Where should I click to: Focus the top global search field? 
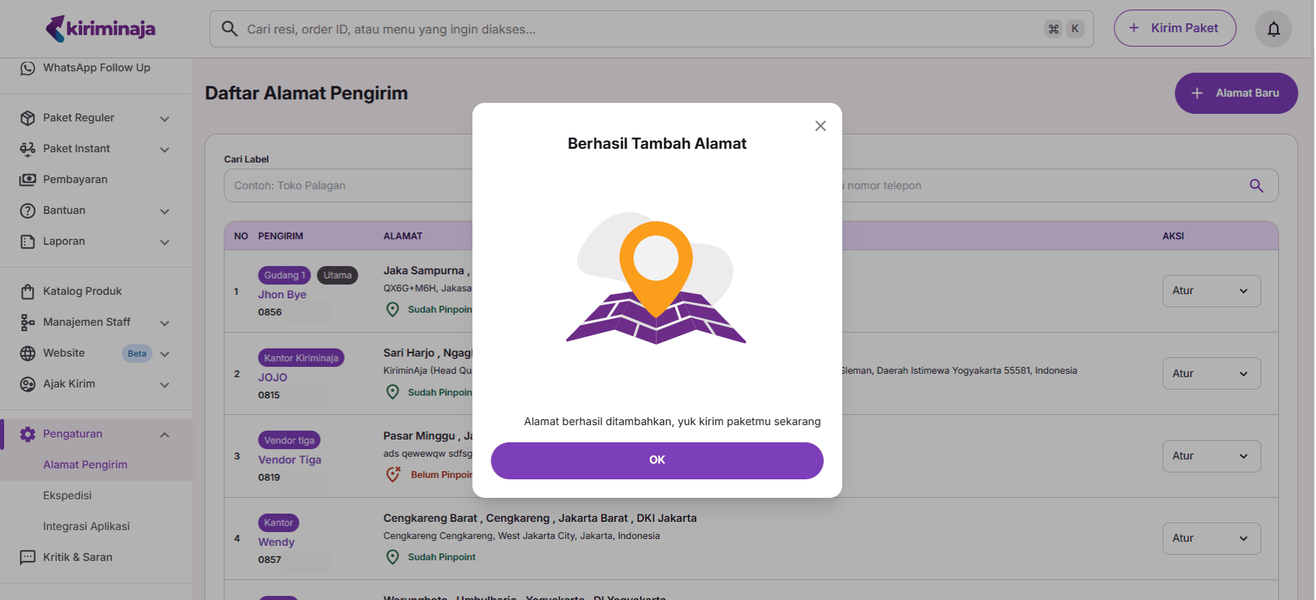[637, 29]
